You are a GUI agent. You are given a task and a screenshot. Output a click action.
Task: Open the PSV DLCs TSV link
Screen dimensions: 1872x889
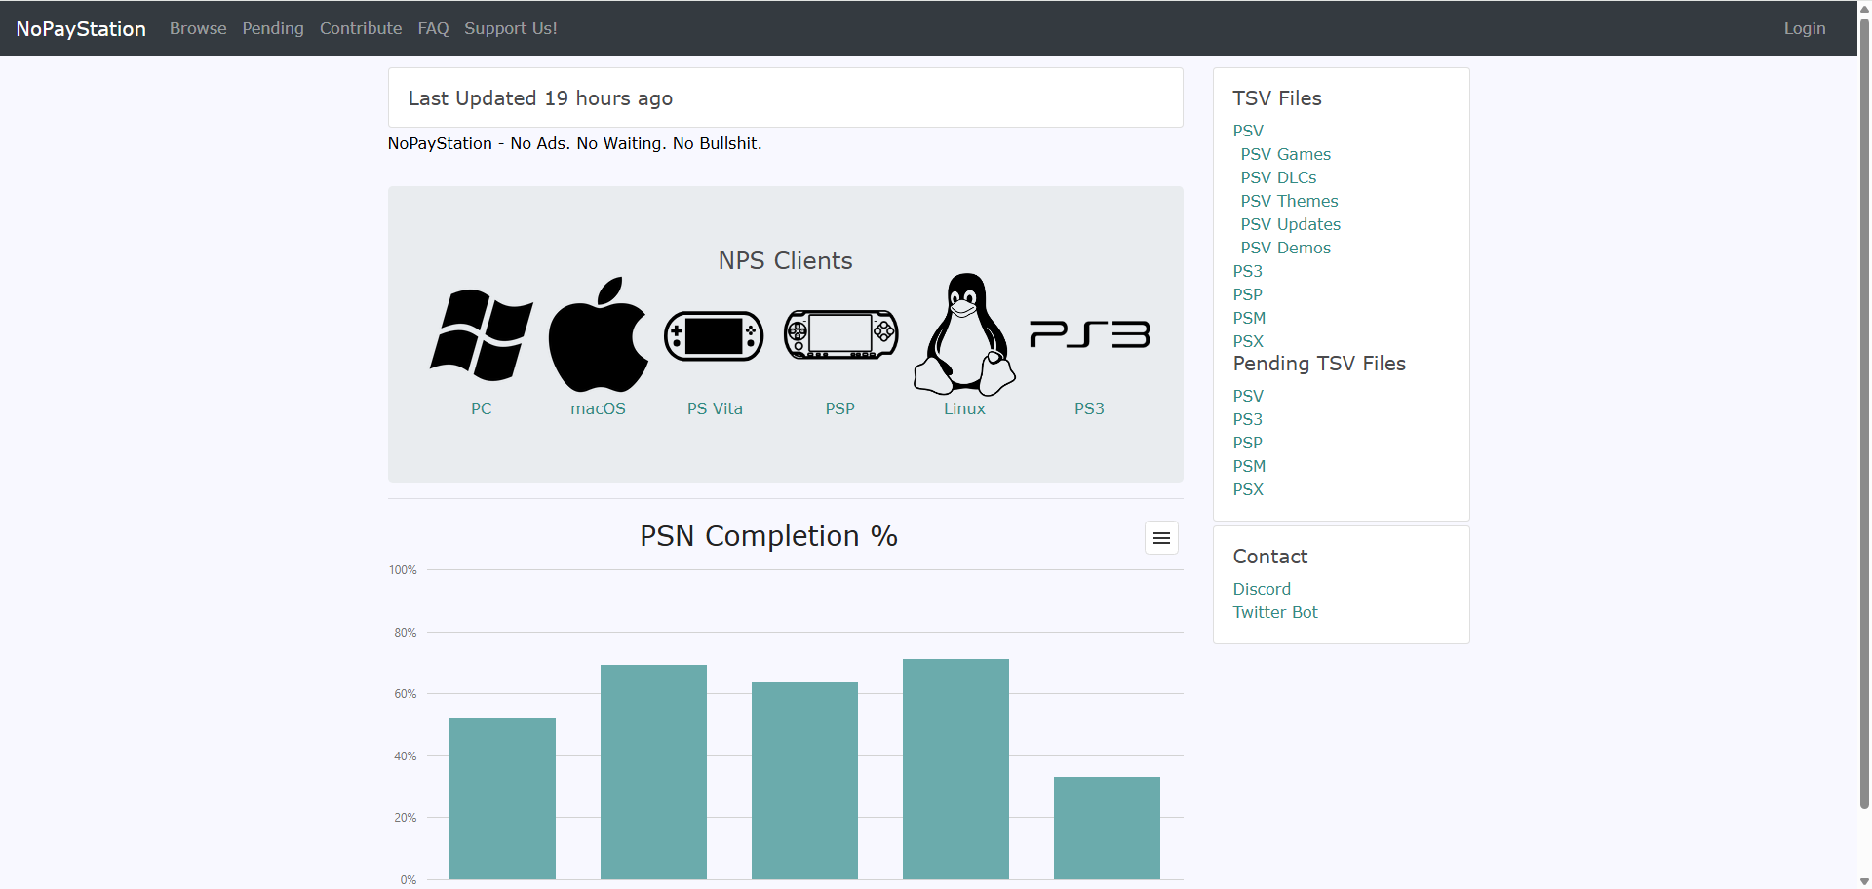coord(1279,177)
